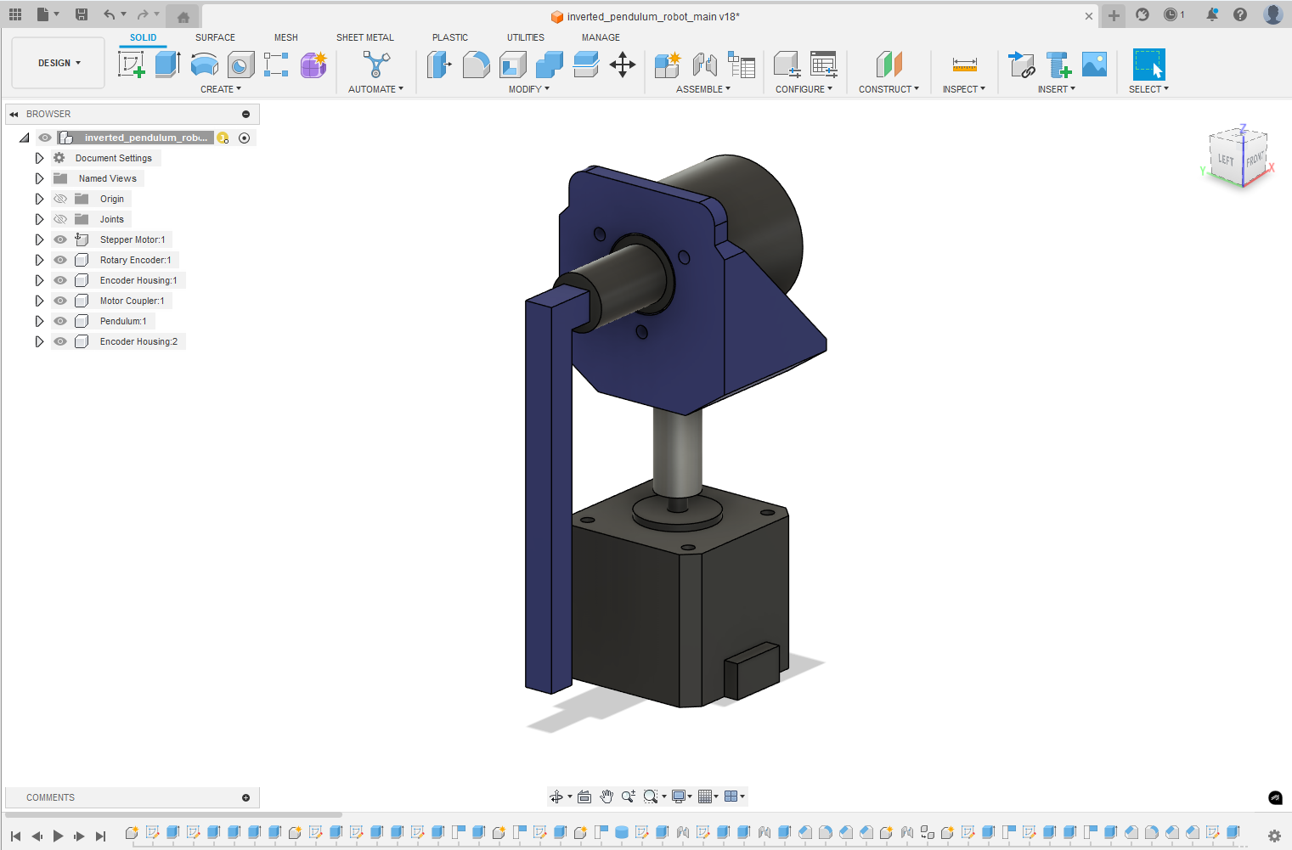The width and height of the screenshot is (1292, 850).
Task: Click the Extrude tool icon
Action: click(167, 65)
